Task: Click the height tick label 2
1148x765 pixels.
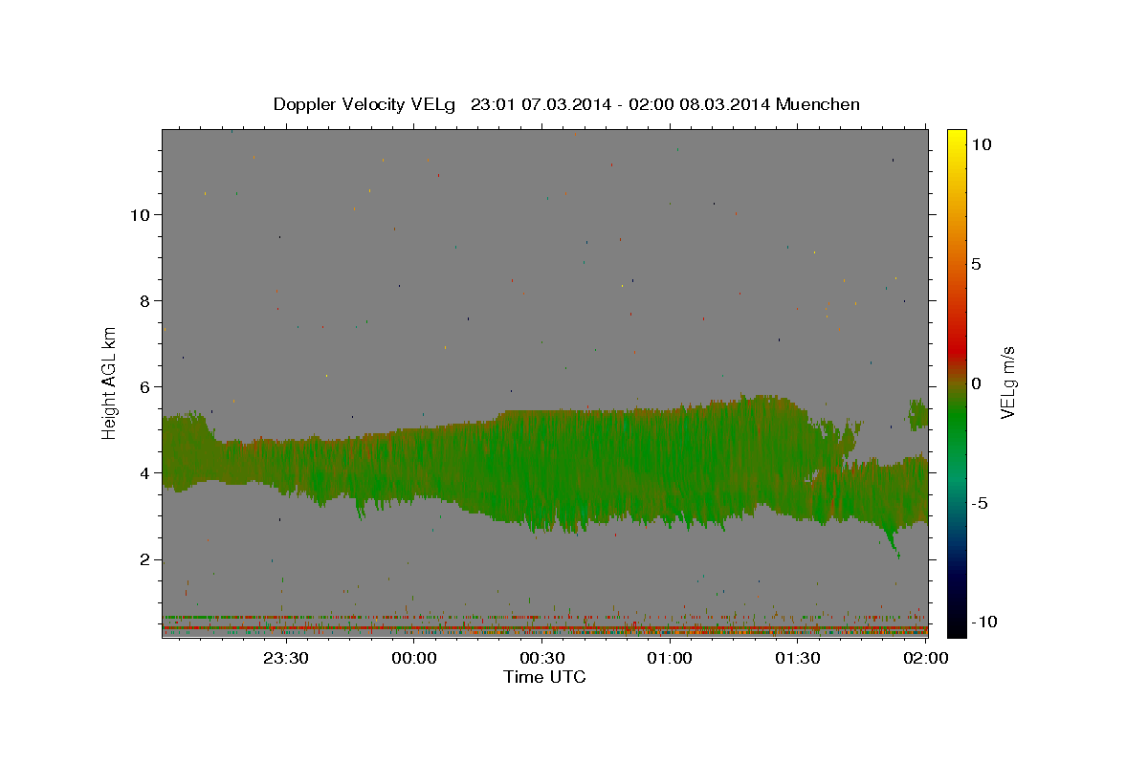Action: click(144, 559)
